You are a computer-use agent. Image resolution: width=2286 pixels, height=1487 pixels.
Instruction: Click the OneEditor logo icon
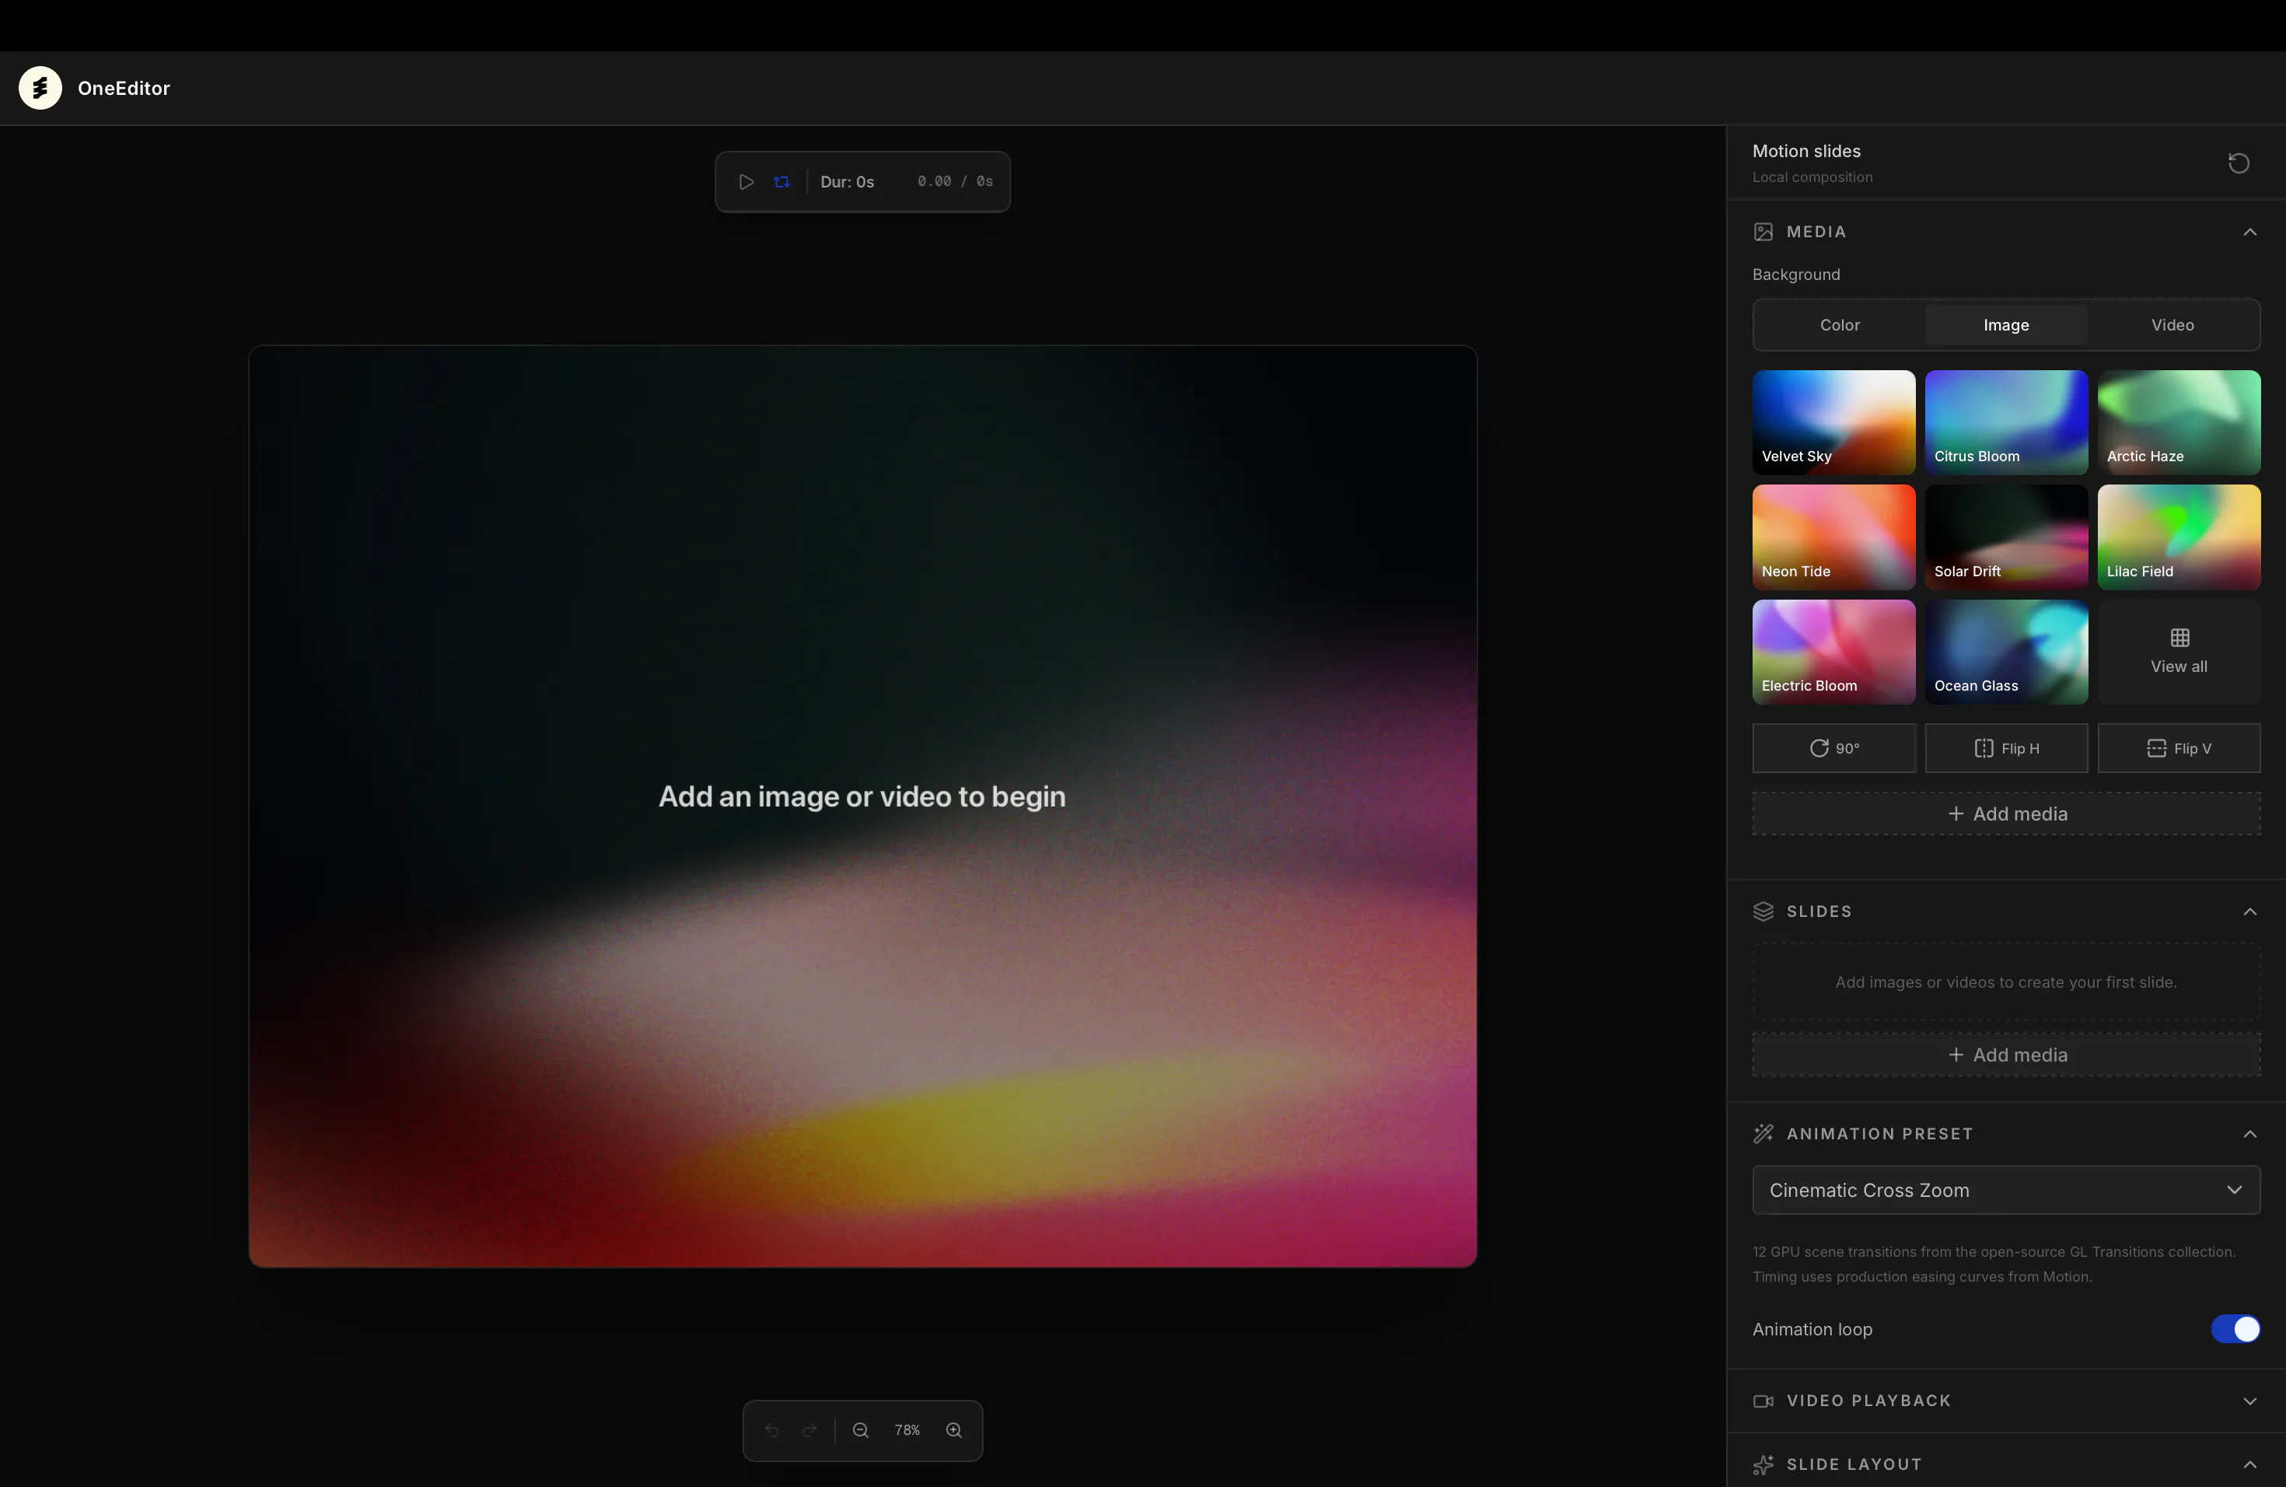pos(40,87)
